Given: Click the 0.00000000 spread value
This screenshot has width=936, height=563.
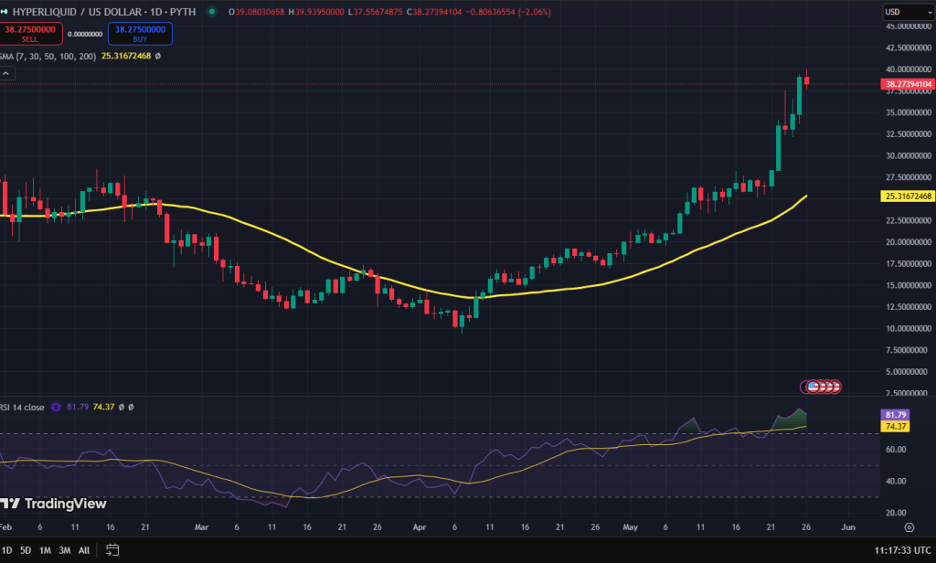Looking at the screenshot, I should [x=85, y=34].
